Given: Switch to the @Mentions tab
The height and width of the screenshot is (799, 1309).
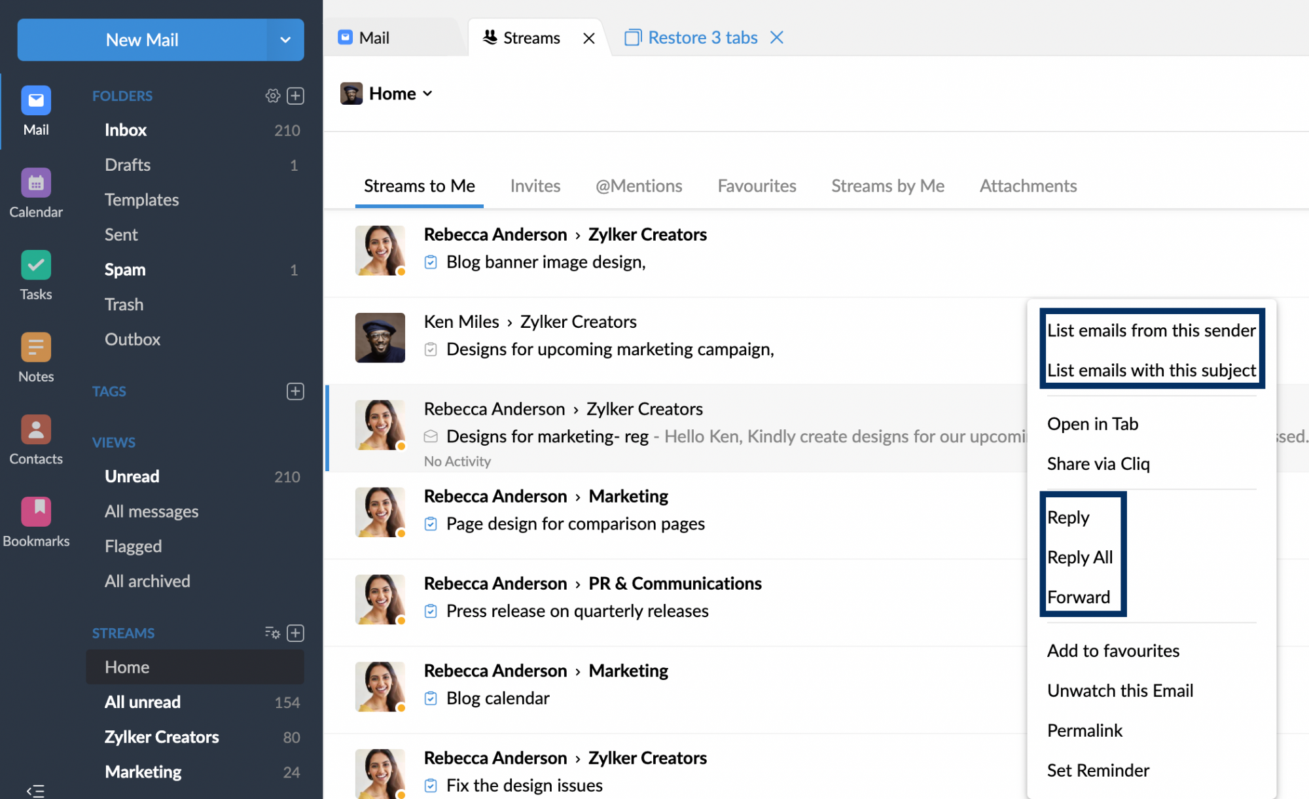Looking at the screenshot, I should (x=639, y=185).
